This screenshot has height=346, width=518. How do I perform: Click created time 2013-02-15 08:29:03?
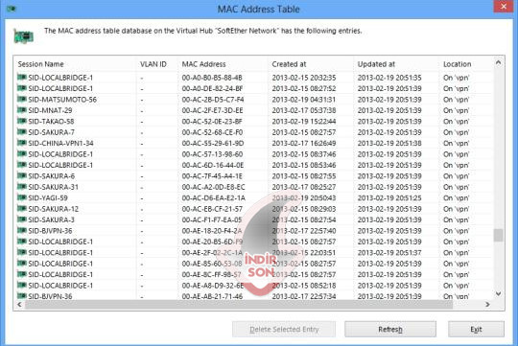[304, 209]
